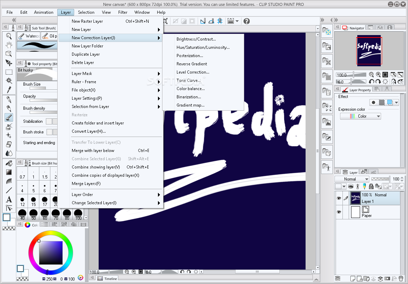This screenshot has width=408, height=284.
Task: Select the Airbrush tool
Action: (9, 127)
